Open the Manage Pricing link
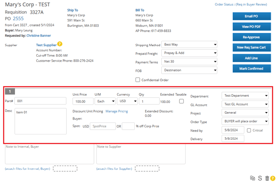Screen dimensions: 277x182 [x=117, y=111]
